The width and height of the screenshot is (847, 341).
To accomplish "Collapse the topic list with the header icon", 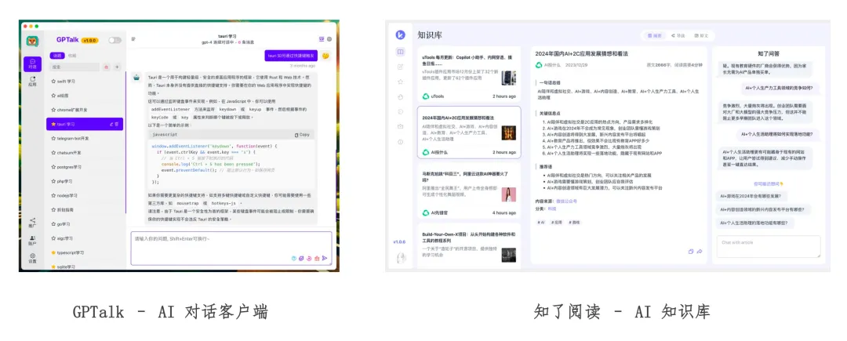I will (x=133, y=39).
